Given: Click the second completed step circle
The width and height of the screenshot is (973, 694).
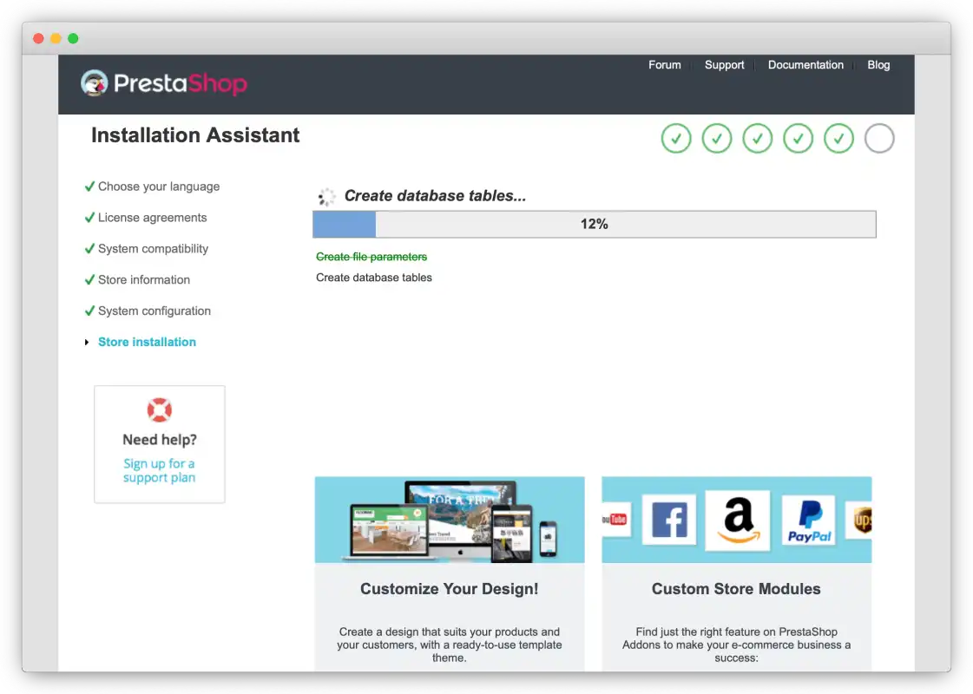Looking at the screenshot, I should click(717, 138).
